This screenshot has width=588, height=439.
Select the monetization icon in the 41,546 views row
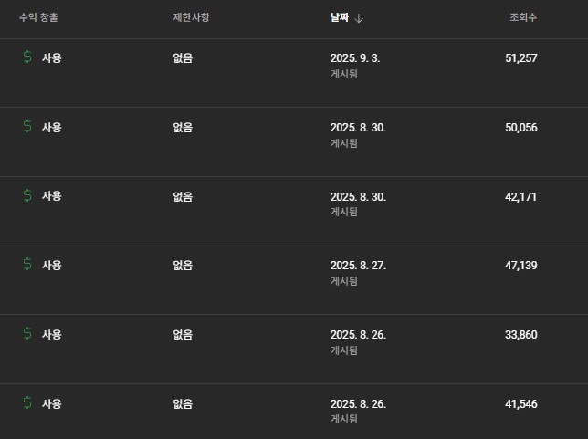[x=26, y=403]
